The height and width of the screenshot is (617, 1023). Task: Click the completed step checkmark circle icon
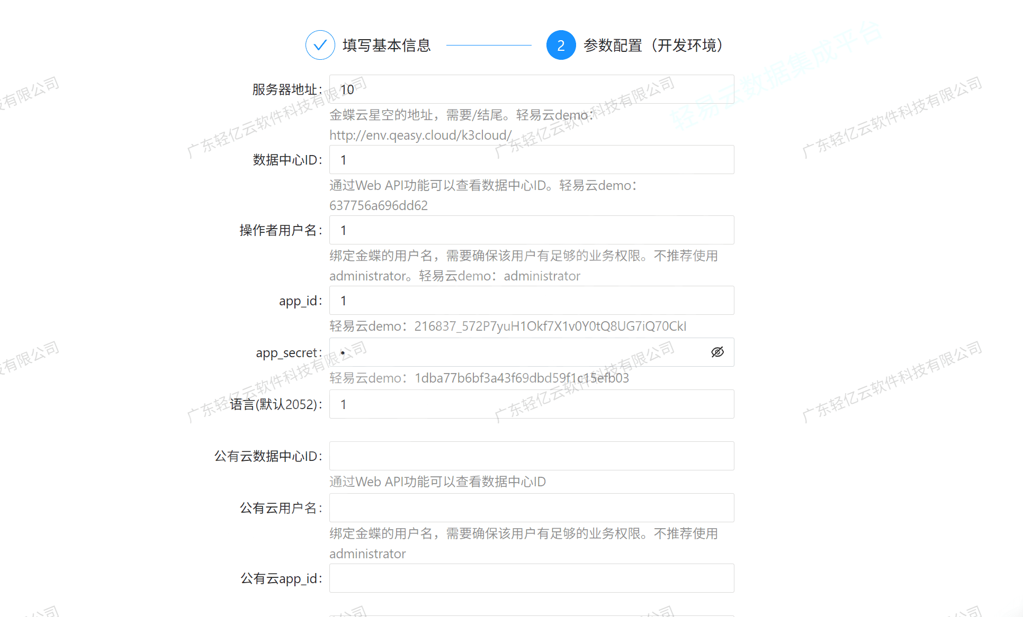(x=320, y=45)
